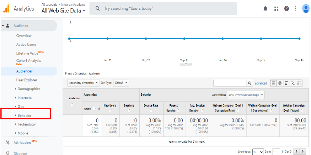Expand the Behavior submenu
This screenshot has height=155, width=311.
(x=16, y=115)
